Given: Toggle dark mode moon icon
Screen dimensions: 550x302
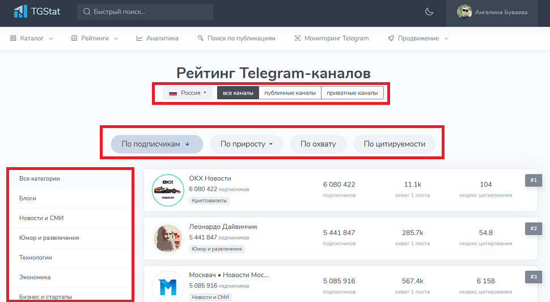Looking at the screenshot, I should point(429,11).
